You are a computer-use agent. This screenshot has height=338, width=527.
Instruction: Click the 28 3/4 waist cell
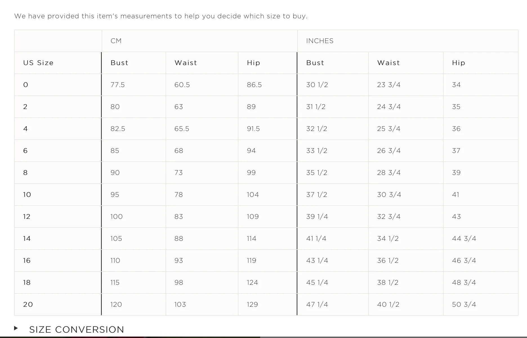click(x=389, y=173)
